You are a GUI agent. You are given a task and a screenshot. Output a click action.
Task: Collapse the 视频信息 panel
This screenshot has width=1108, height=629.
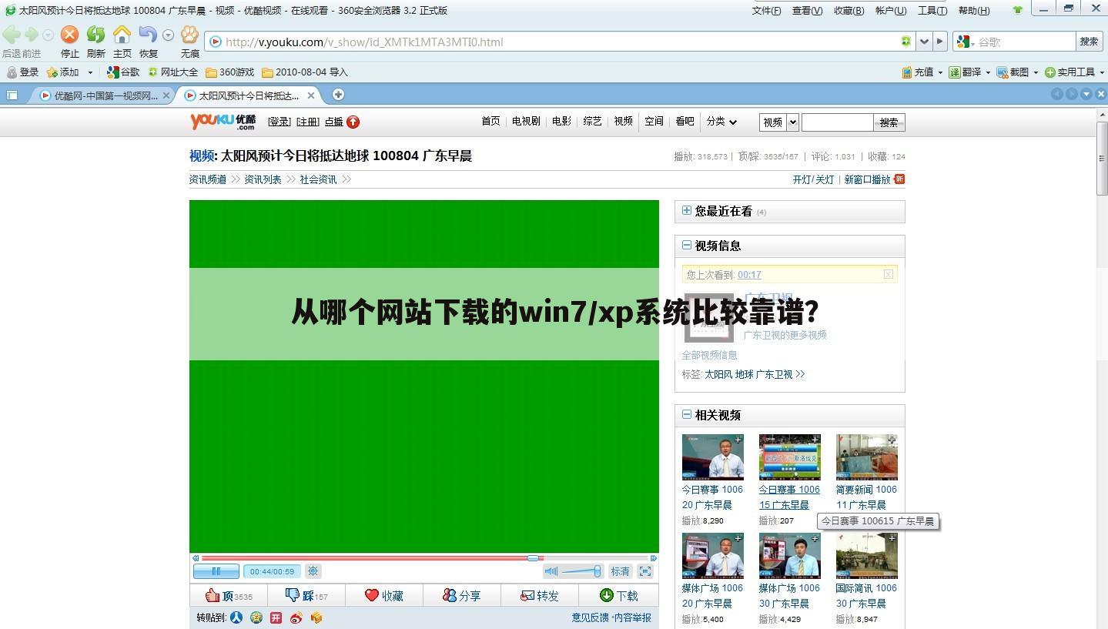click(686, 245)
